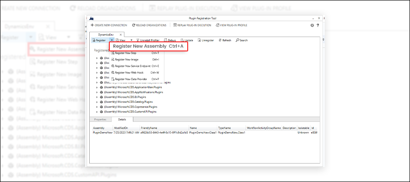Image resolution: width=410 pixels, height=182 pixels.
Task: Select (Assembly) Microsoft.CDS.AppNotifications.Plugins row
Action: [133, 92]
